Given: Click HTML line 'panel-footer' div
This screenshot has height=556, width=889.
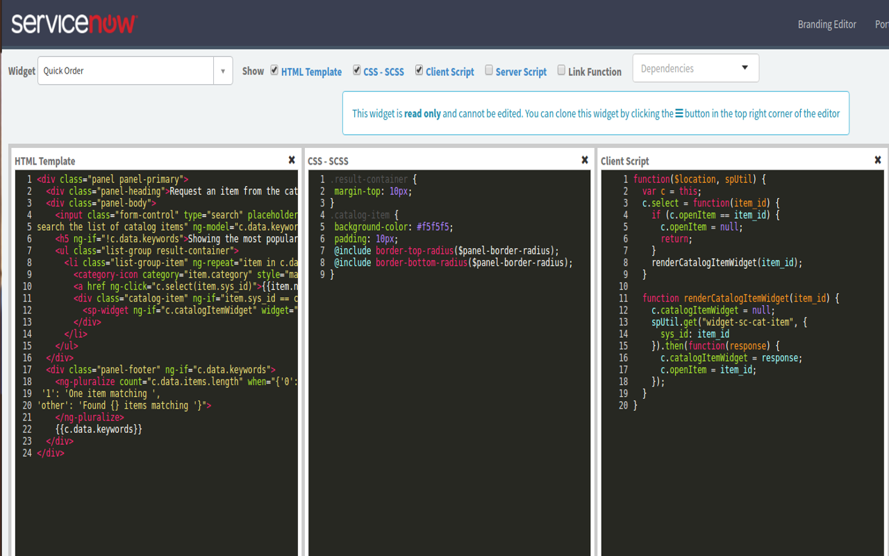Looking at the screenshot, I should (161, 370).
